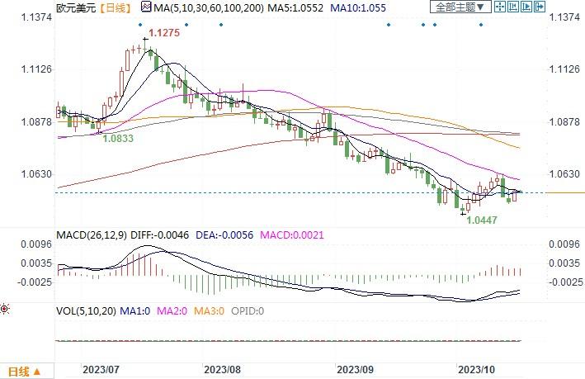Select the MACD(26,12,9) indicator label
Image resolution: width=585 pixels, height=379 pixels.
[92, 235]
